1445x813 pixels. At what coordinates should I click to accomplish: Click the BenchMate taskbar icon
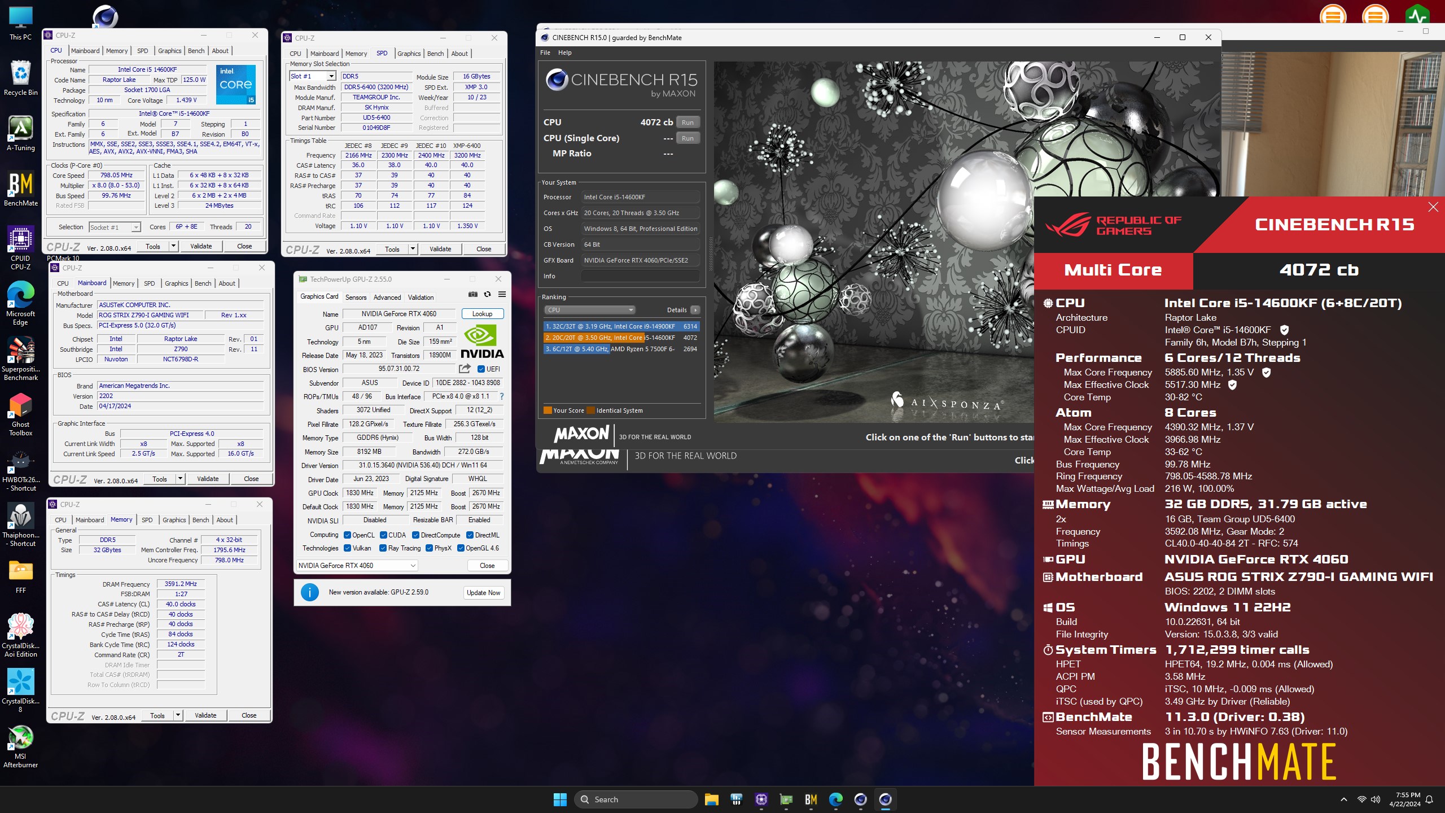[811, 799]
